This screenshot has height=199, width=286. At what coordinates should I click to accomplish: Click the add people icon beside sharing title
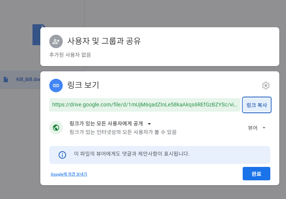56,41
